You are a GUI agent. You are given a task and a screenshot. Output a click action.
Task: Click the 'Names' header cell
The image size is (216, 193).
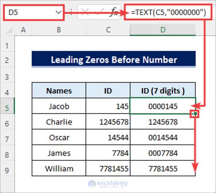click(x=59, y=91)
